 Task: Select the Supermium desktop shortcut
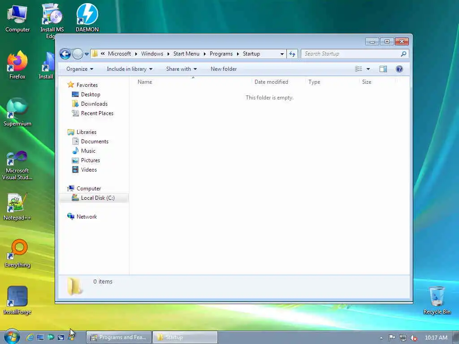17,112
